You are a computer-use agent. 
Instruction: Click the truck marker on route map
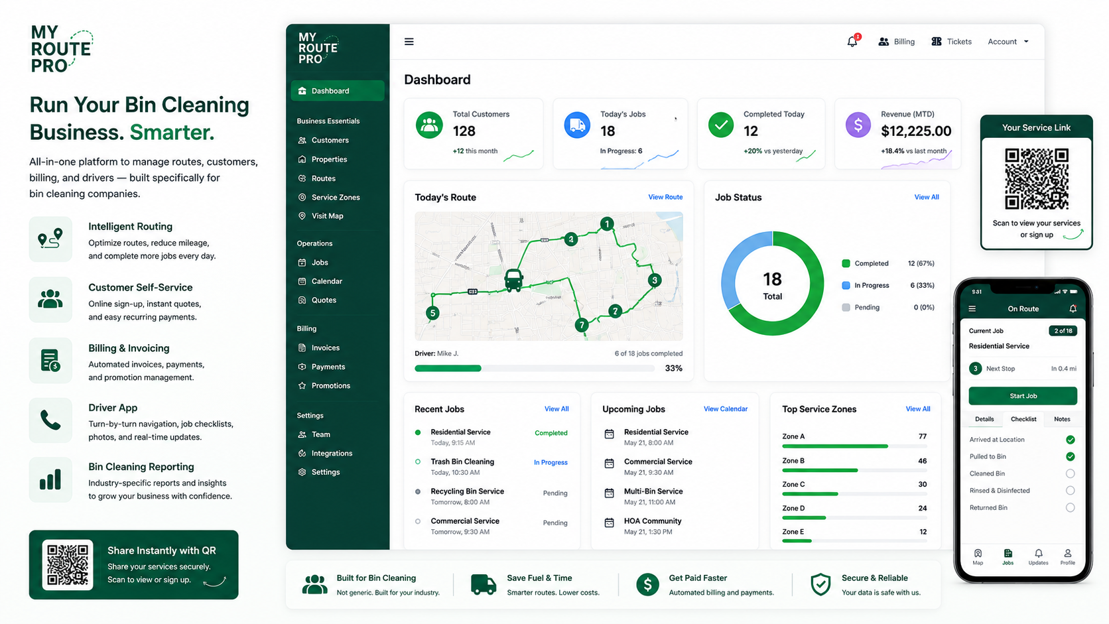[513, 280]
